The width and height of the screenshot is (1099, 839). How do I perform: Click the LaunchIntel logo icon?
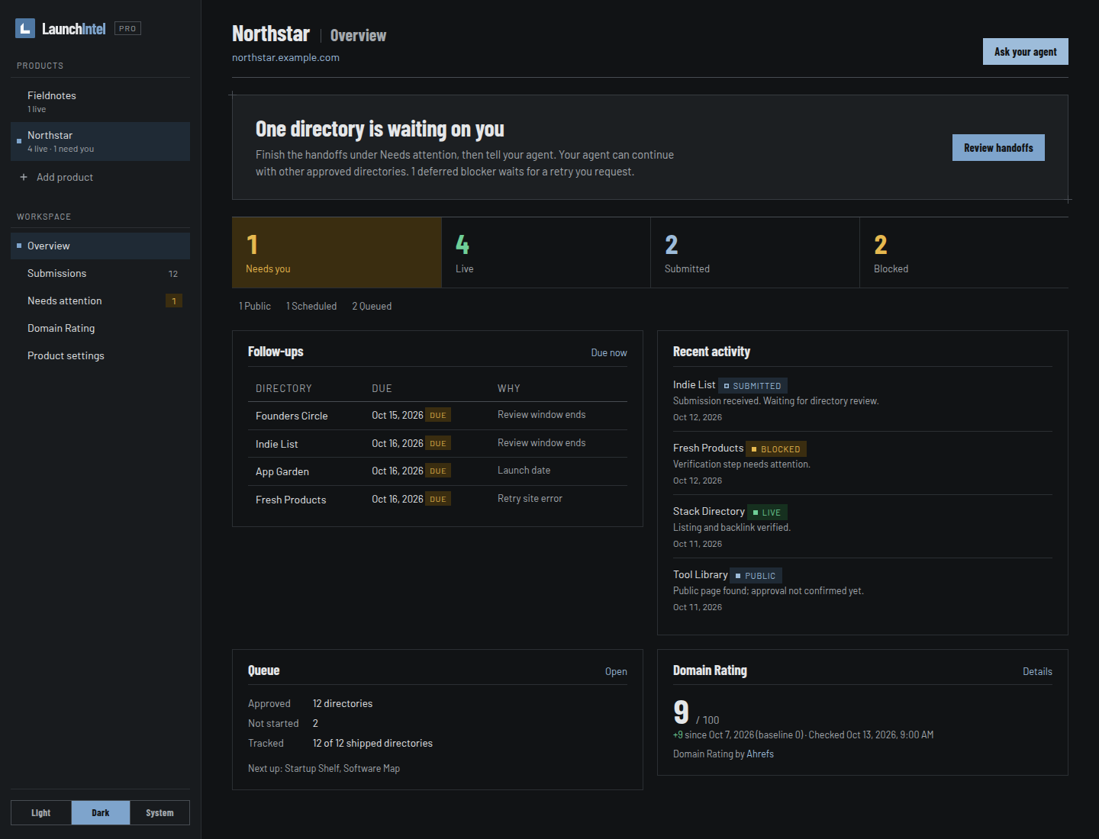click(25, 28)
